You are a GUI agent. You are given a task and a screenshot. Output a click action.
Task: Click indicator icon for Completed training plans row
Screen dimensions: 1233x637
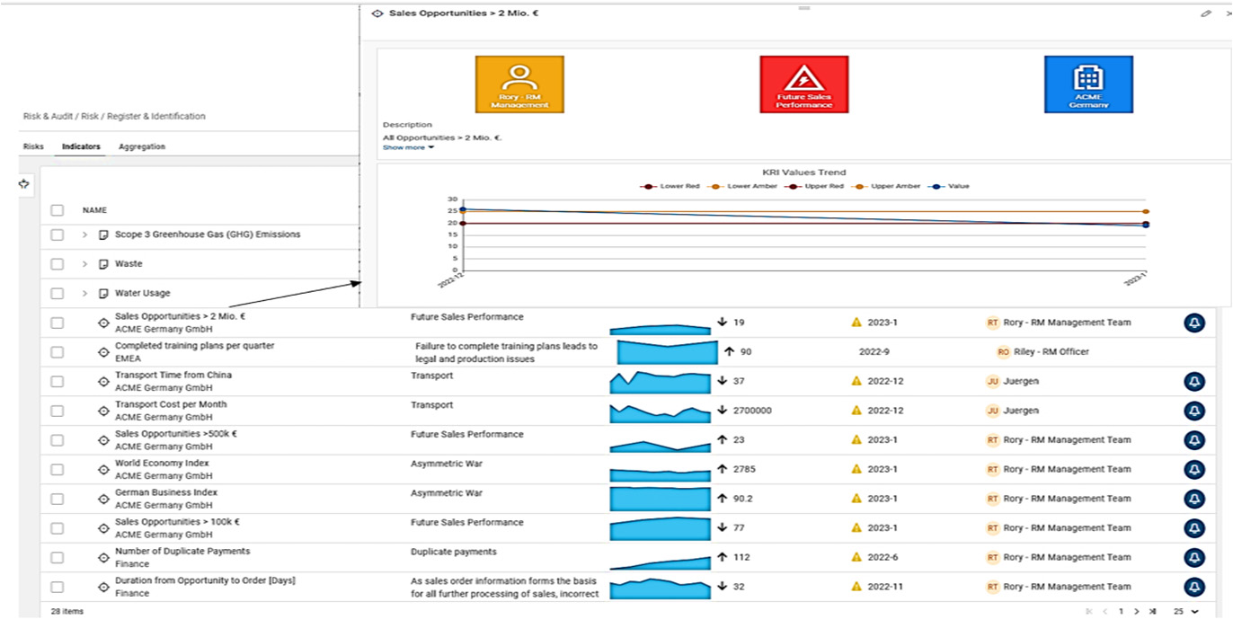tap(103, 352)
